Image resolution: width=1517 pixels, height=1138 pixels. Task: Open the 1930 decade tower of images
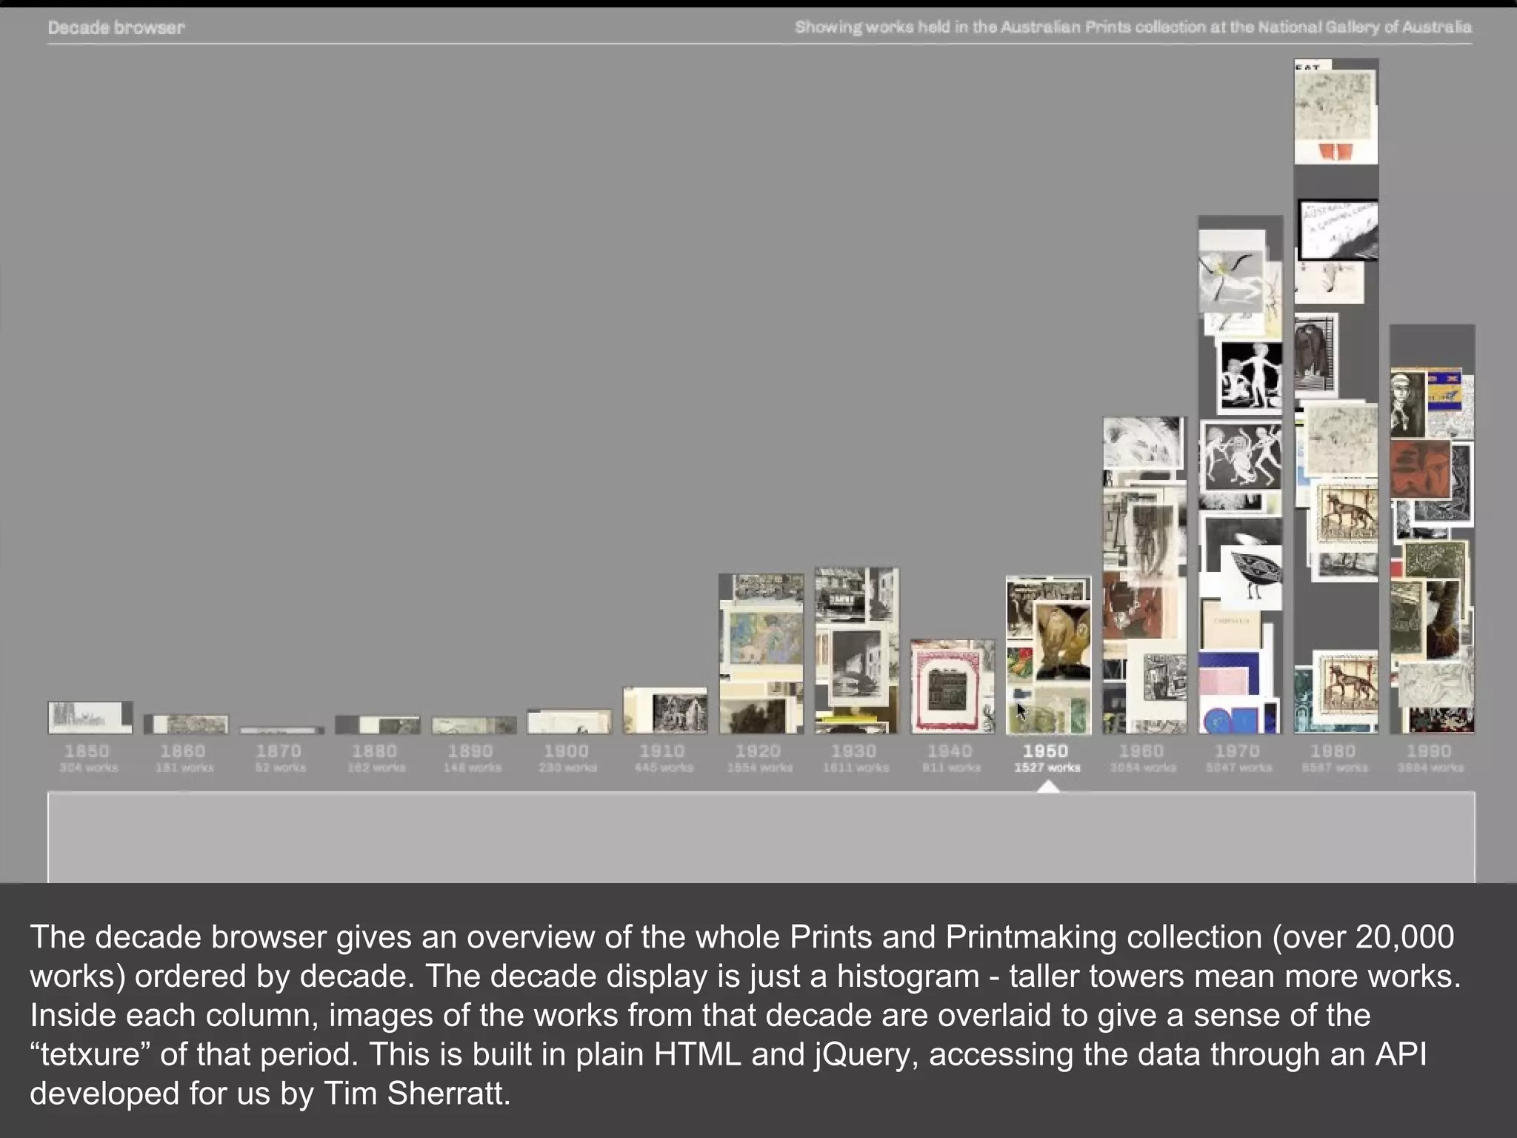point(857,651)
